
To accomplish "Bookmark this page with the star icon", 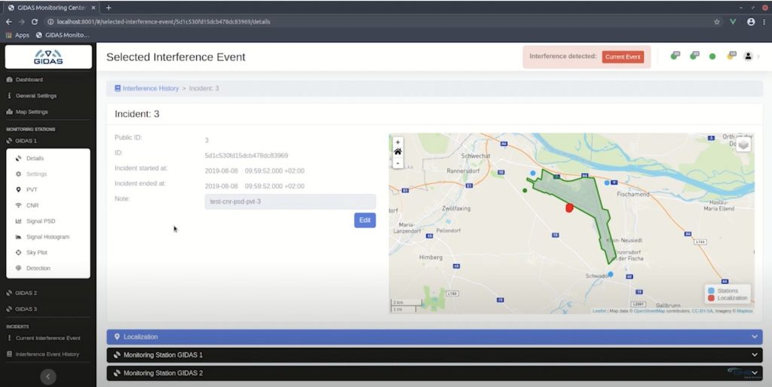I will [716, 22].
